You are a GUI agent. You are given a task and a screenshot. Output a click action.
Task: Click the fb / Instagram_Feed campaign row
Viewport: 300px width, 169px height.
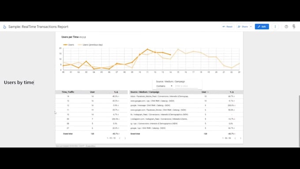click(x=186, y=114)
